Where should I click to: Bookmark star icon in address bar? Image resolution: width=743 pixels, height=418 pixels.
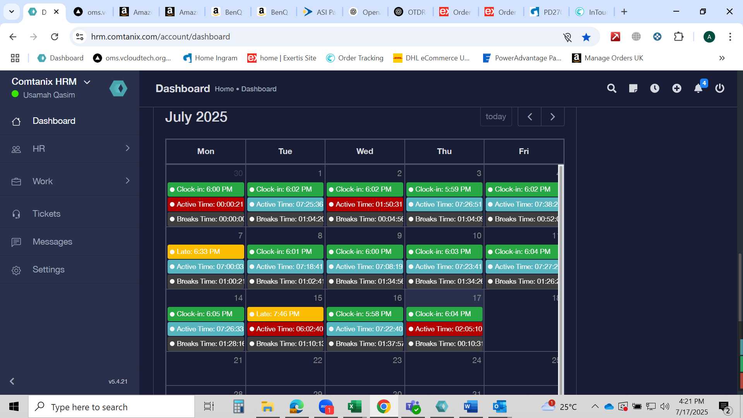click(x=586, y=37)
